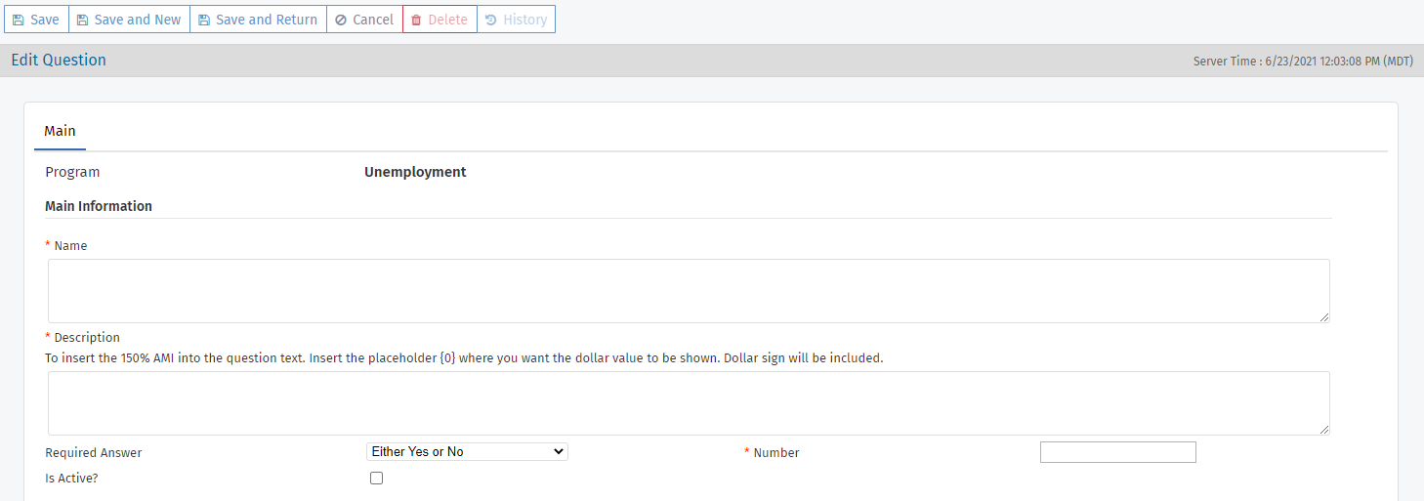Switch to the Main tab
This screenshot has width=1424, height=501.
tap(60, 131)
